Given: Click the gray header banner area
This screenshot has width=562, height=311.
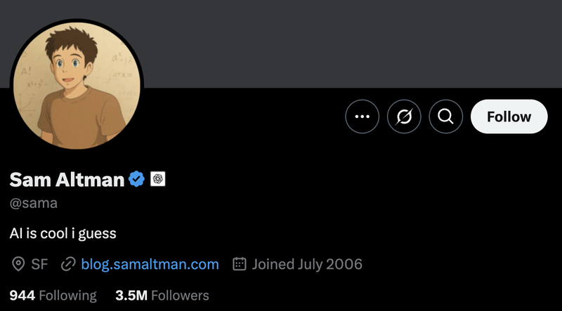Looking at the screenshot, I should coord(351,42).
